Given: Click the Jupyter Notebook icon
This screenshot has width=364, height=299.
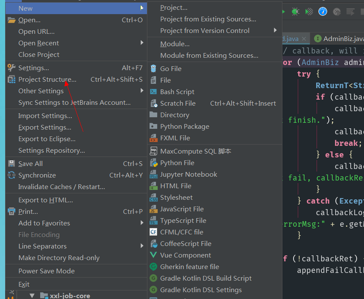Looking at the screenshot, I should point(153,175).
